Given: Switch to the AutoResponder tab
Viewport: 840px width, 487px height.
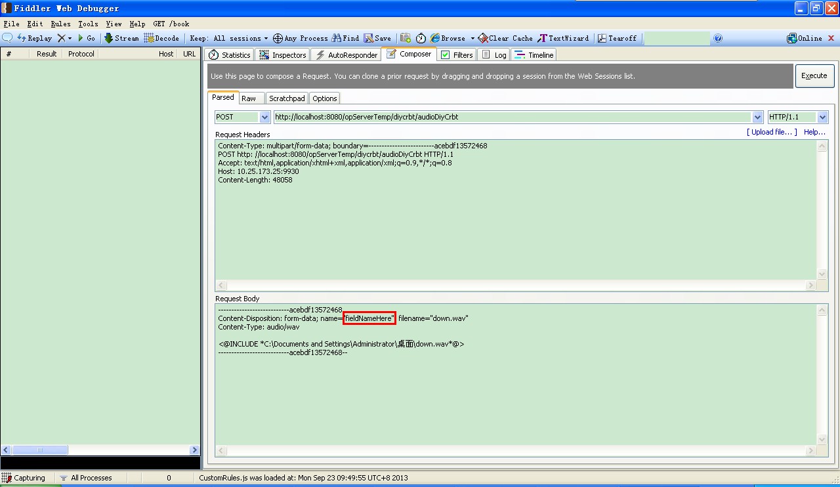Looking at the screenshot, I should tap(346, 55).
